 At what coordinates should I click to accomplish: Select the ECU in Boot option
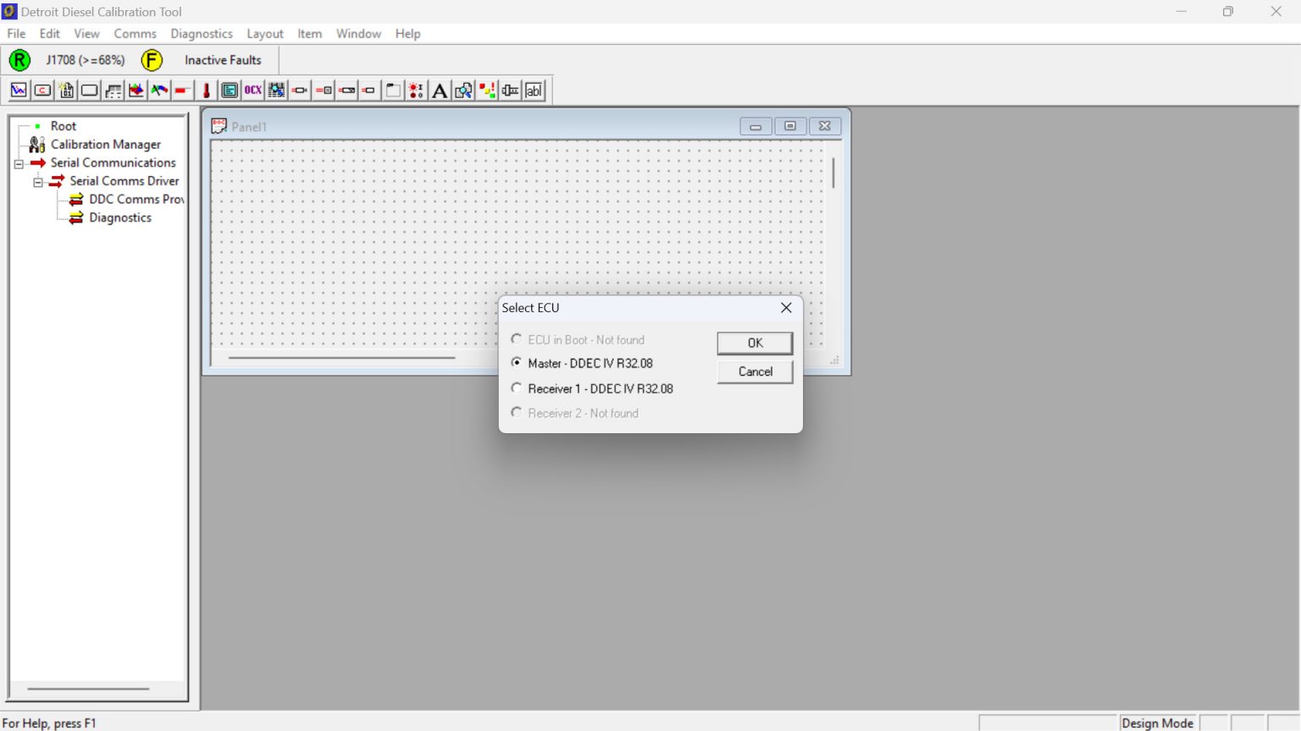517,338
